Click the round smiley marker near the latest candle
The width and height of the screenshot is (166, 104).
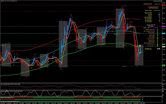tap(140, 46)
